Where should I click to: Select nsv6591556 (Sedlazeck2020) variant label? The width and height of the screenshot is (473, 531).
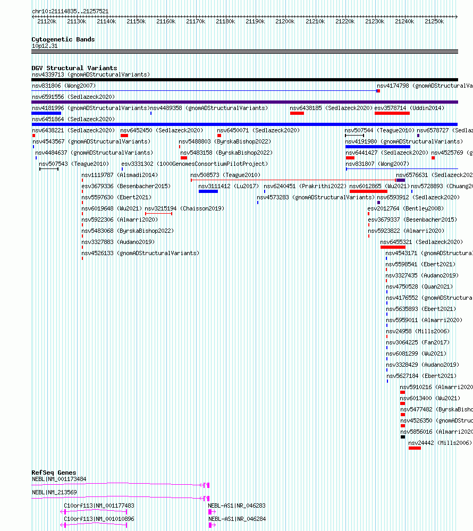(73, 97)
